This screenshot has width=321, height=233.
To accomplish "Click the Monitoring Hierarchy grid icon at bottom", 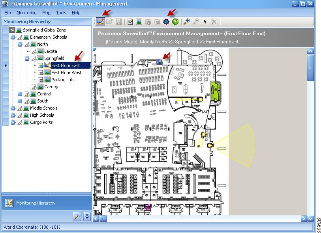I will tap(9, 203).
